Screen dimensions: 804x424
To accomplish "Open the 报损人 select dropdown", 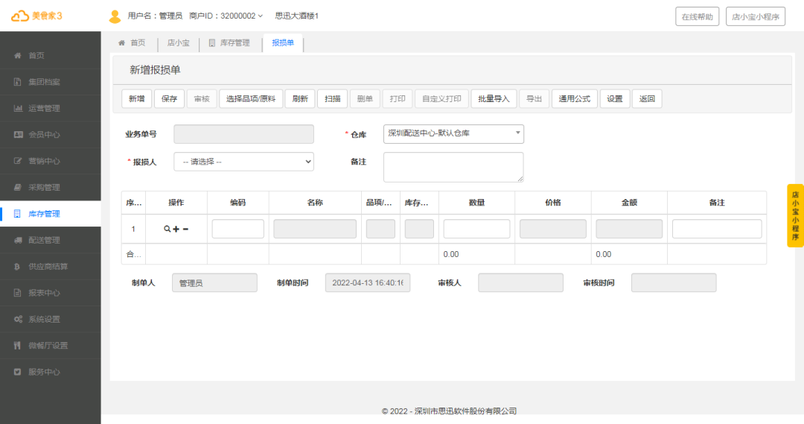I will pos(243,162).
